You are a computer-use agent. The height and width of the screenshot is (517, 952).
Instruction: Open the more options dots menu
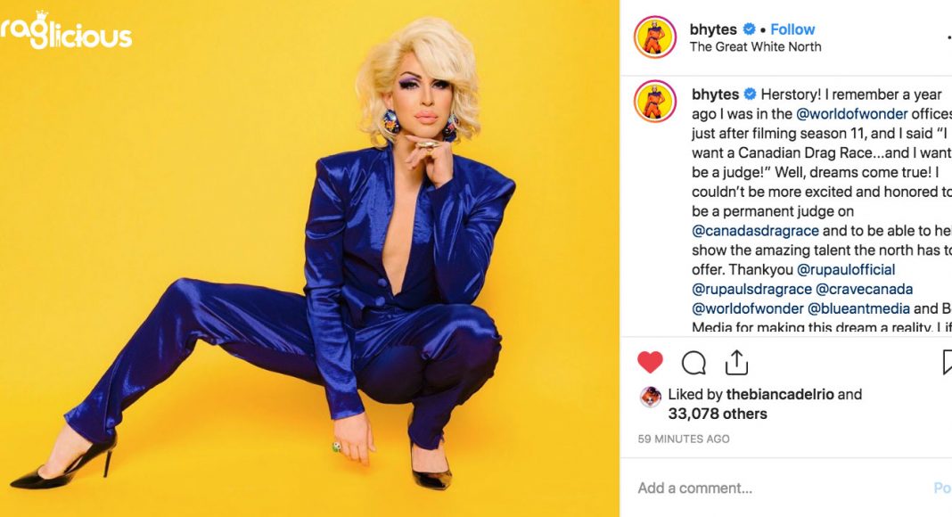[x=948, y=37]
